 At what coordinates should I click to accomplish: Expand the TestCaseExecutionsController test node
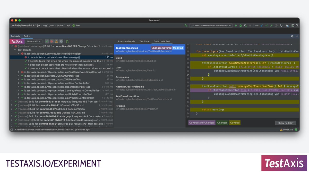coord(19,72)
